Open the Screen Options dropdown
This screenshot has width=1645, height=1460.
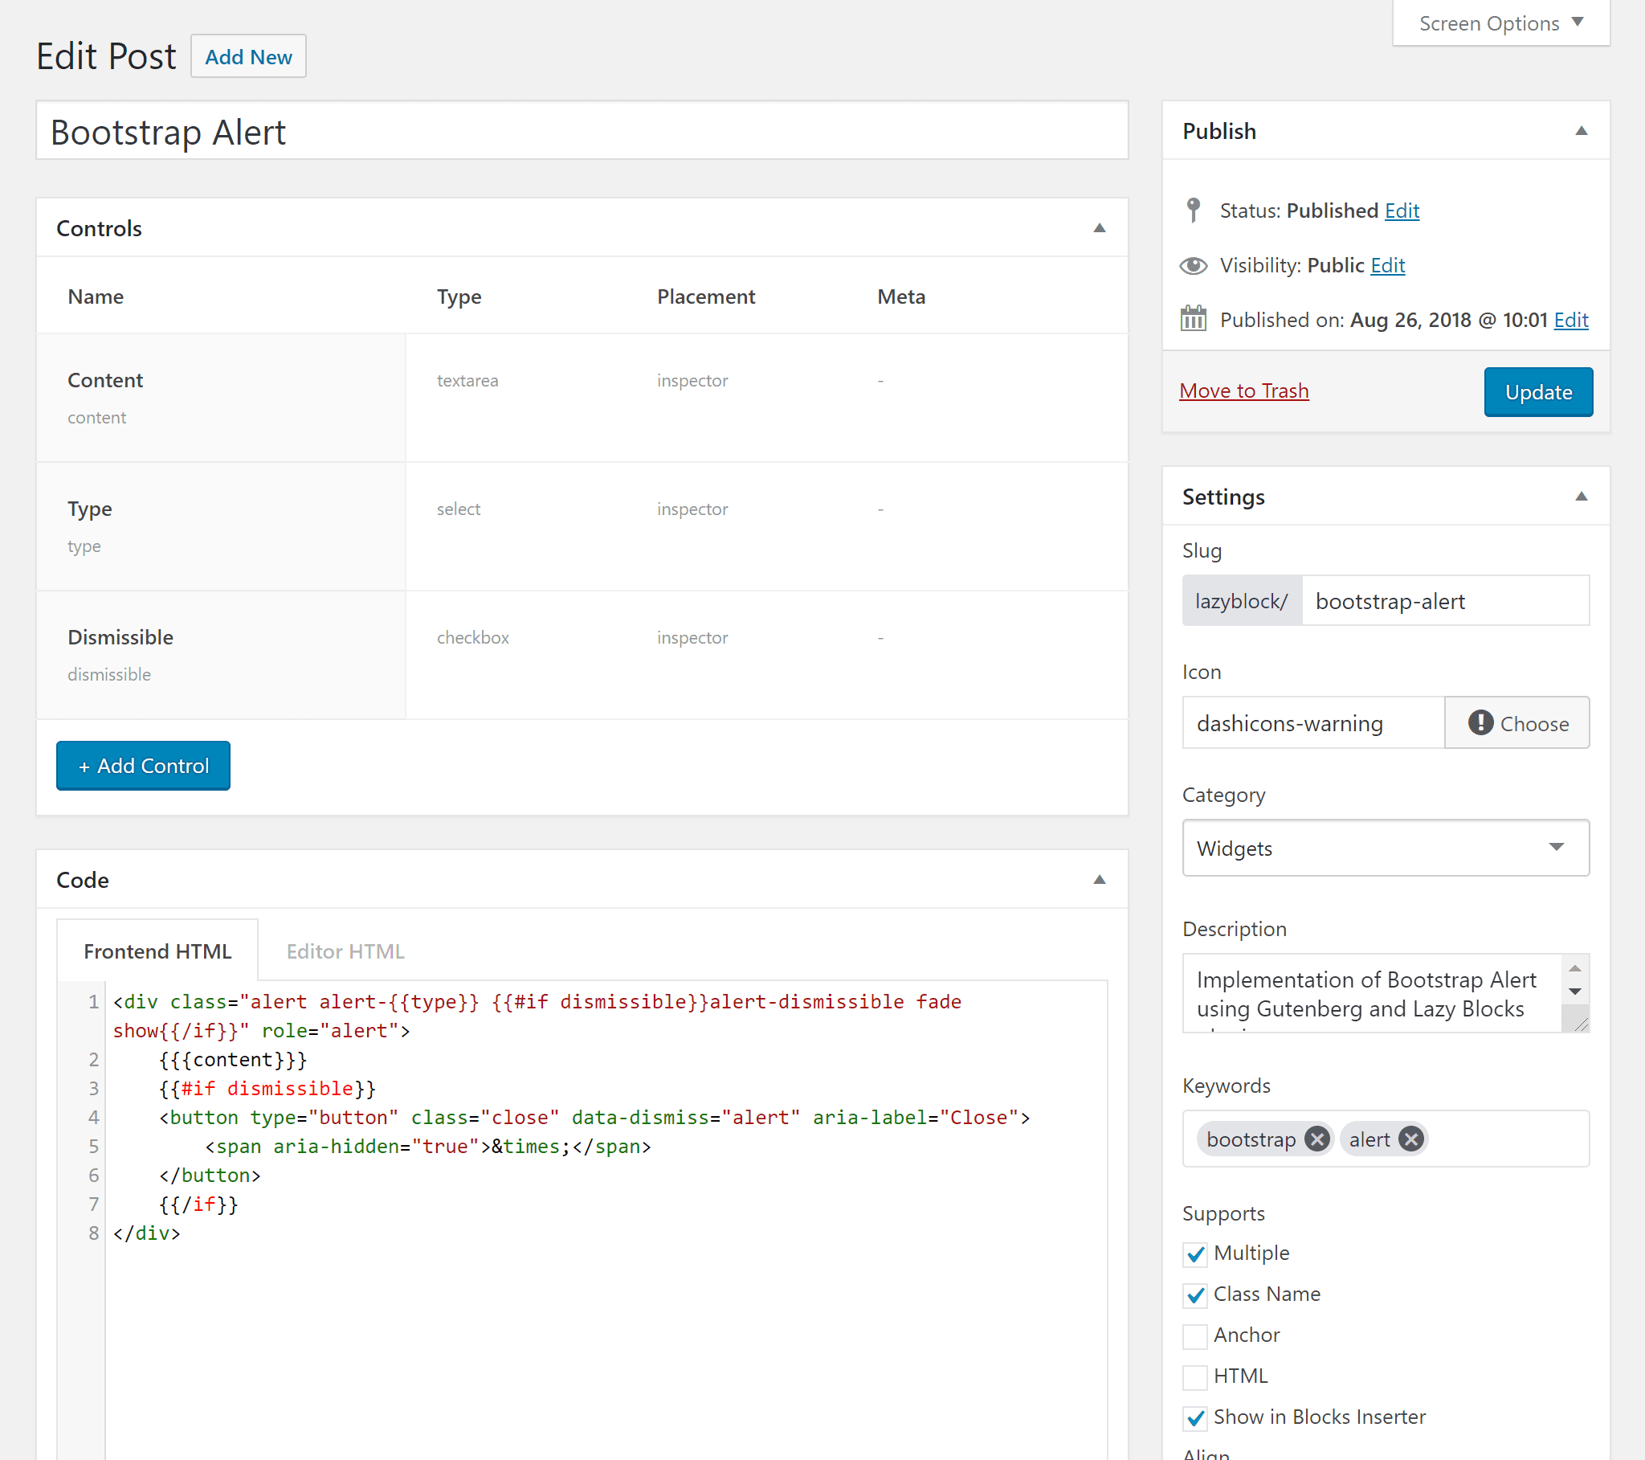[1501, 23]
